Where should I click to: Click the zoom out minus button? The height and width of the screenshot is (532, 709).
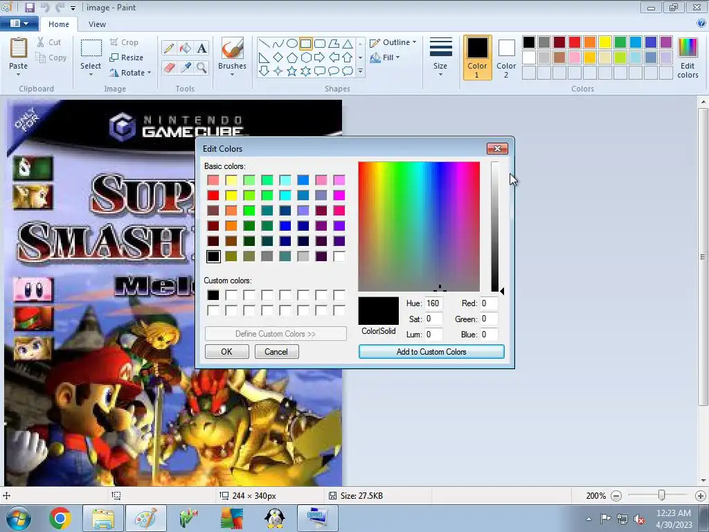click(x=616, y=496)
